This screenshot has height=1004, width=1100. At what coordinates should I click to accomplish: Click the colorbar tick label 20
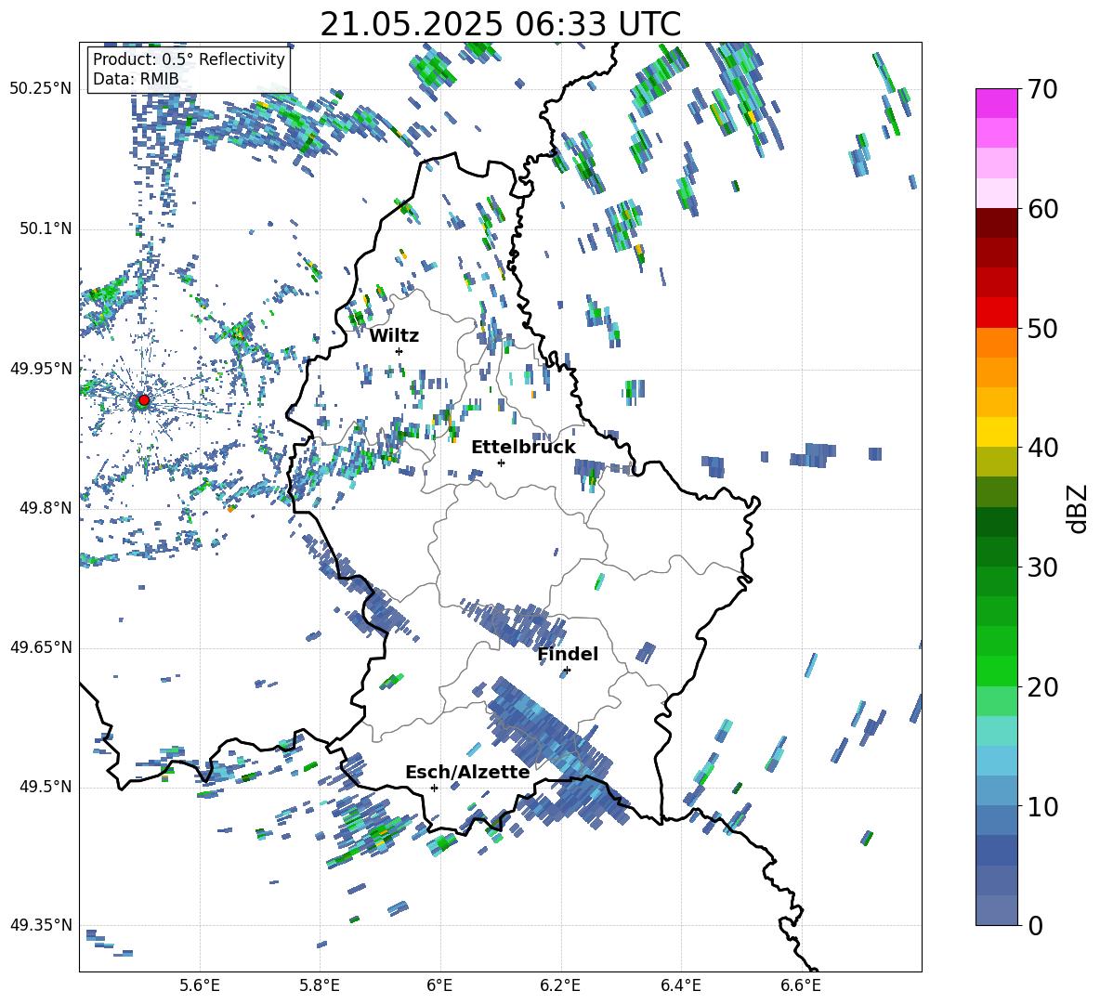click(1042, 687)
